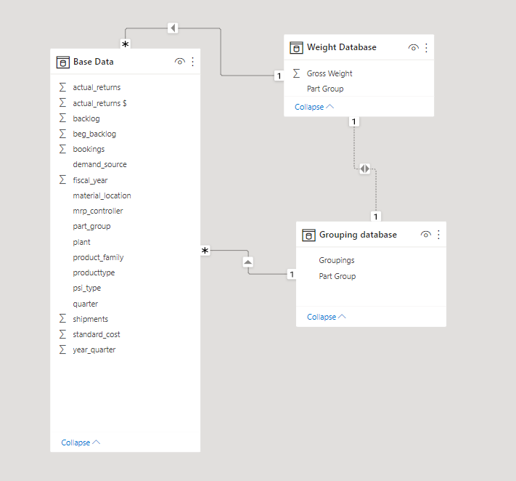Click the Grouping database table icon
The image size is (516, 481).
[308, 235]
